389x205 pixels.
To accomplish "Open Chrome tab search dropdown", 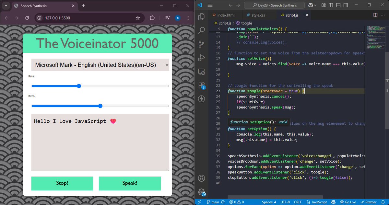I will tap(6, 6).
